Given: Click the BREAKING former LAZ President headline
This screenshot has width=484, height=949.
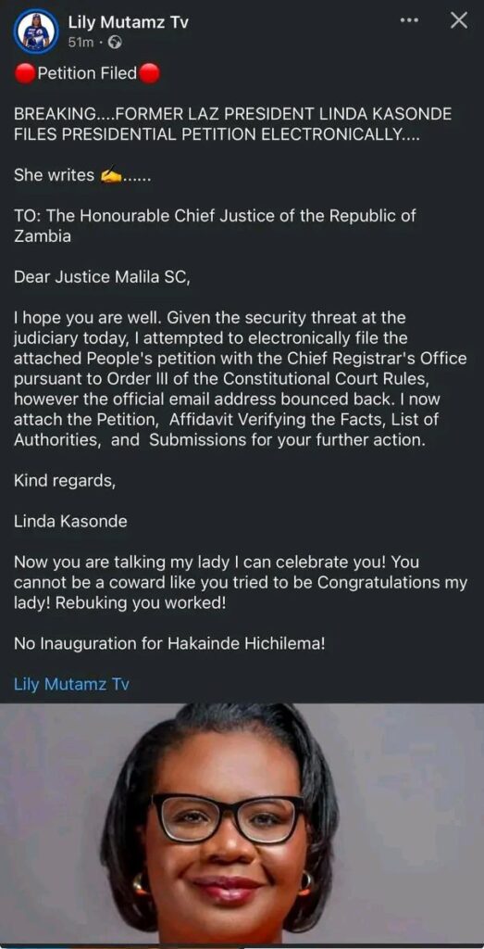Looking at the screenshot, I should [x=232, y=124].
